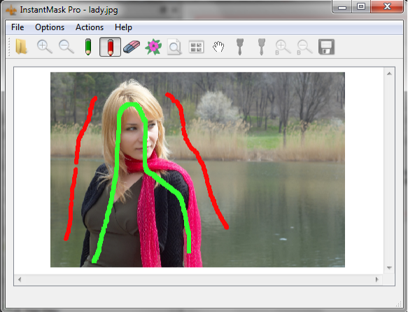Click the vertical scrollbar down arrow

click(389, 268)
